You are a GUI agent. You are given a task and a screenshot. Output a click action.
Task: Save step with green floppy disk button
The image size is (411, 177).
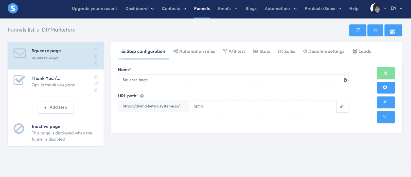(386, 73)
